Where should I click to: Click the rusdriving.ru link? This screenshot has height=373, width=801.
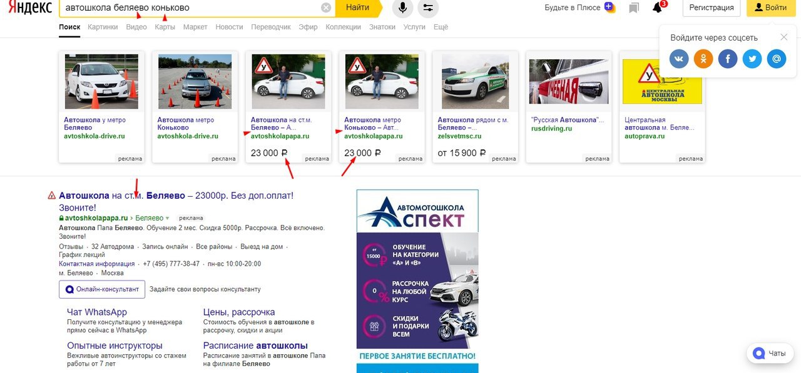(551, 128)
